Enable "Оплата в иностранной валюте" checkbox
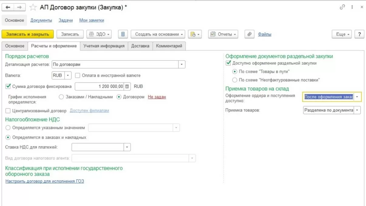 (77, 75)
